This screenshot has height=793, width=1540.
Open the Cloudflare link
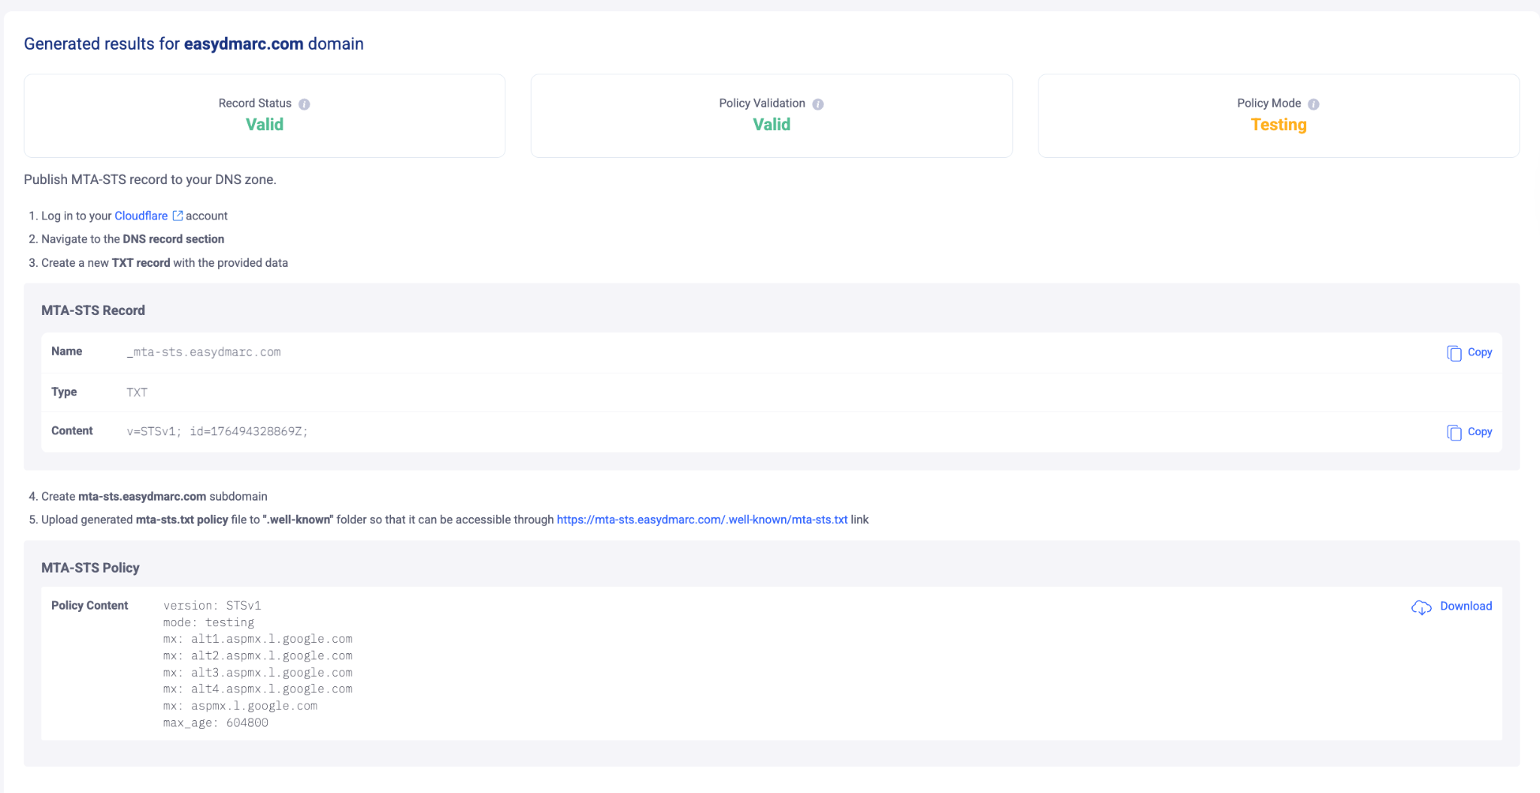coord(141,216)
